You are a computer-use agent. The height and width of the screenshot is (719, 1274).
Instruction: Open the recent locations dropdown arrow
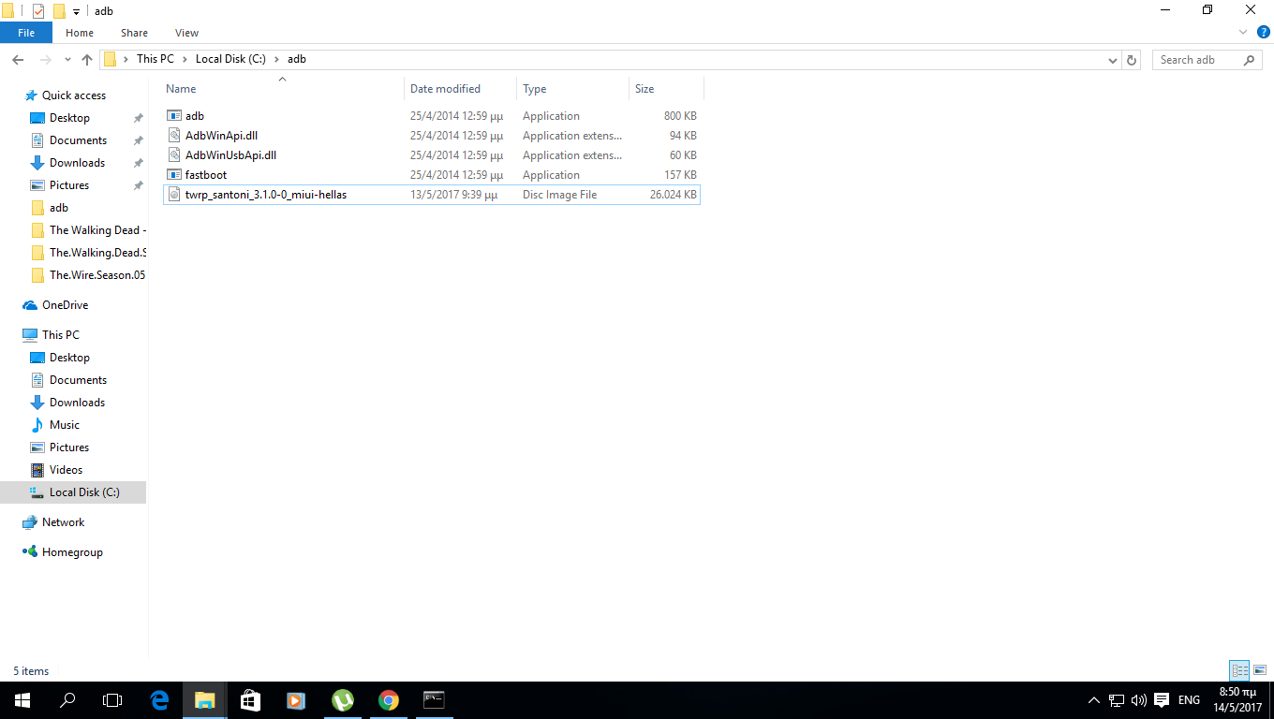click(67, 59)
